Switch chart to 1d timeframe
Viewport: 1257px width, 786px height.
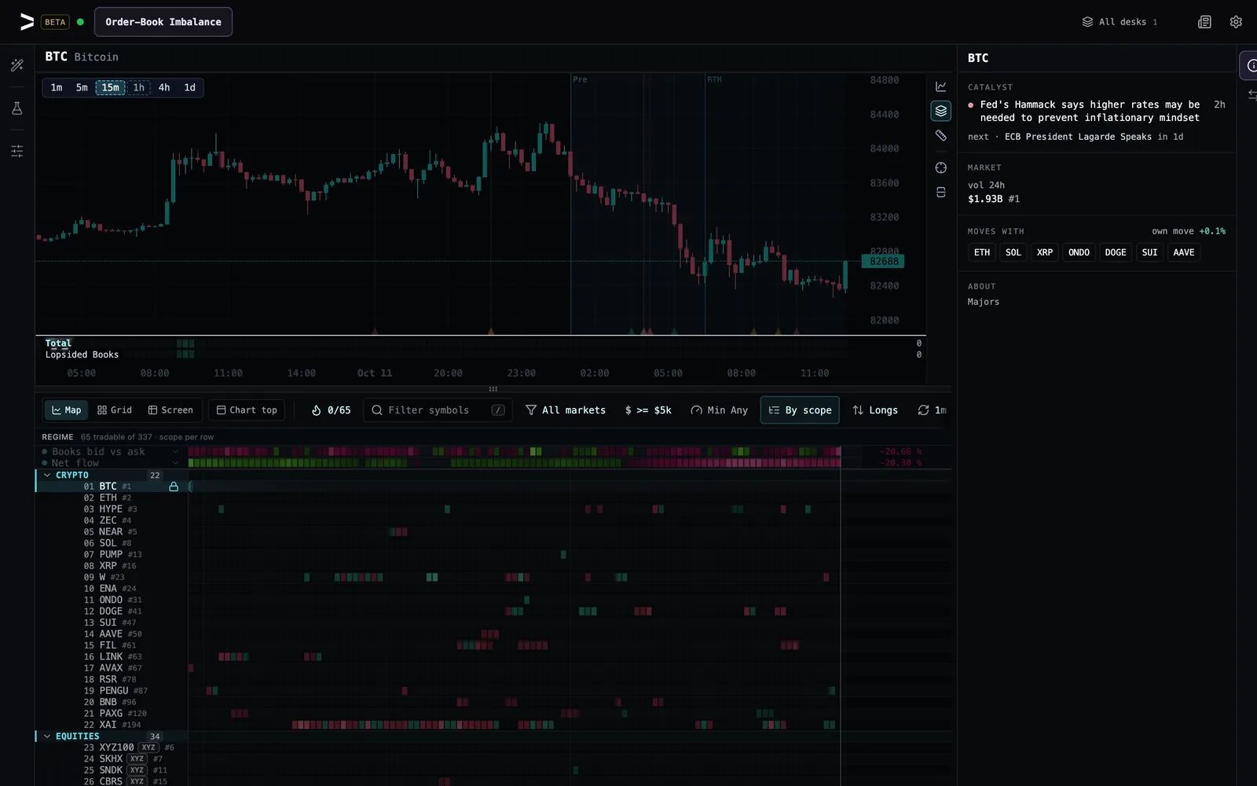(x=189, y=87)
